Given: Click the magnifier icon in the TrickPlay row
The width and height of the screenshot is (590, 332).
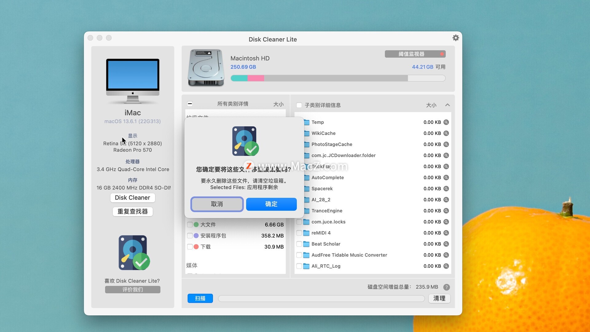Looking at the screenshot, I should click(446, 167).
